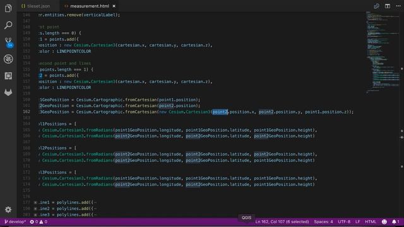This screenshot has height=227, width=404.
Task: Click Ln 162, Col 107 cursor position
Action: coord(282,221)
